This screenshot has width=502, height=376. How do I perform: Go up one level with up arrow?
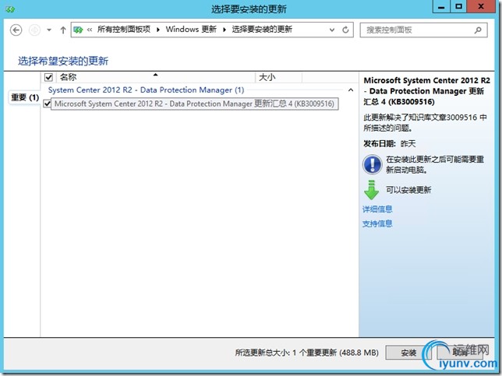coord(62,30)
